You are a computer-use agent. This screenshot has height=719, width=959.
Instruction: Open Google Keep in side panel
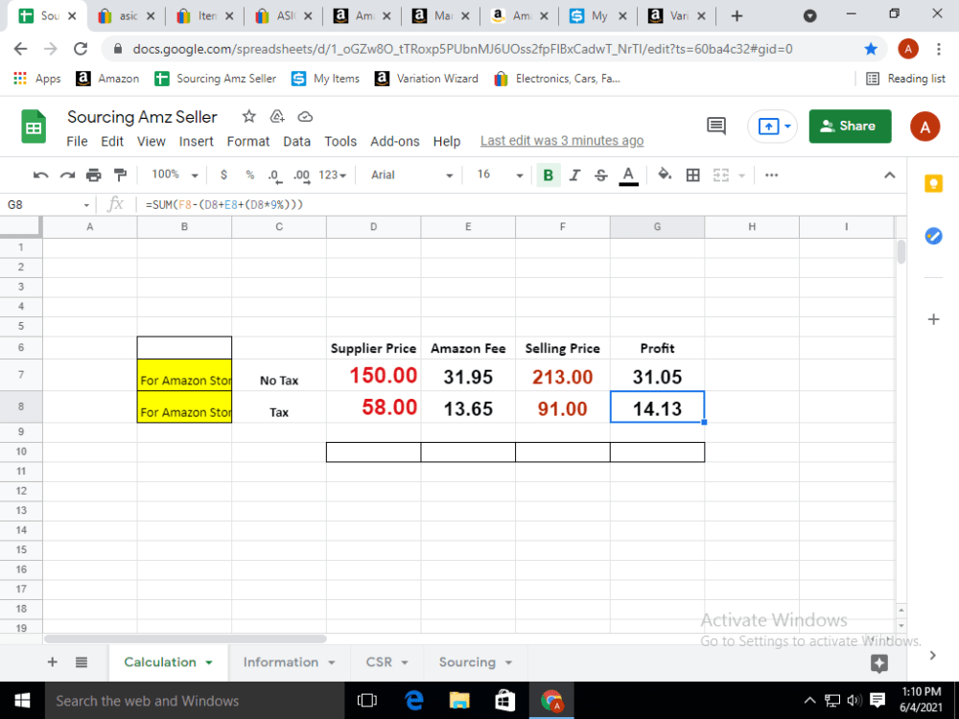tap(933, 183)
